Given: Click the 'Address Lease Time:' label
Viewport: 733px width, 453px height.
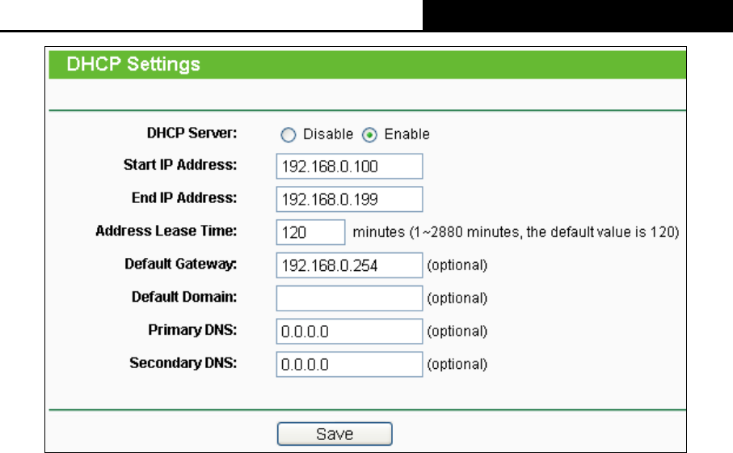Looking at the screenshot, I should click(166, 231).
